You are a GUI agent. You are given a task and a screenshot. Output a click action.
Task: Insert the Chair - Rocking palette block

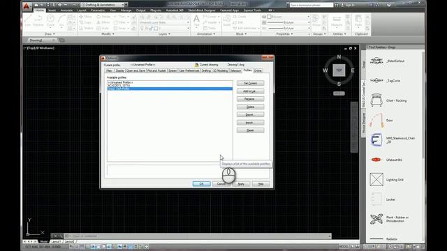pyautogui.click(x=388, y=100)
